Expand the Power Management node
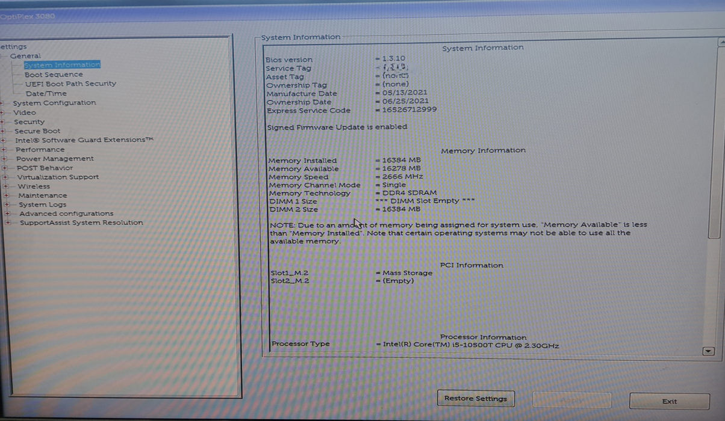 coord(5,159)
